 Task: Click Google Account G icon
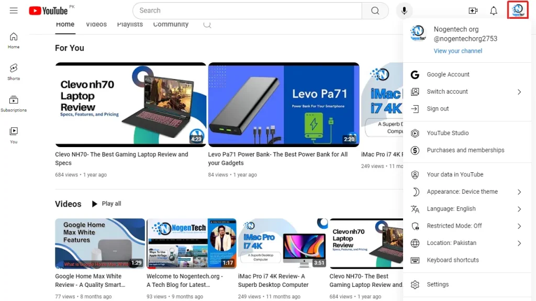click(415, 74)
